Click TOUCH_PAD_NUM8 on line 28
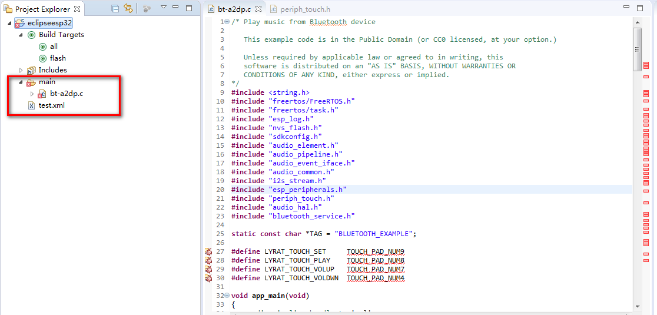The image size is (657, 315). [376, 260]
